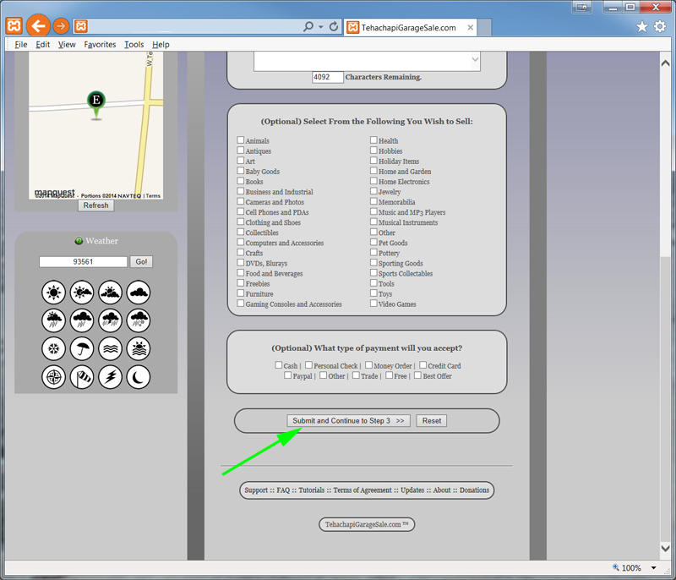Image resolution: width=676 pixels, height=580 pixels.
Task: Check the Toys checkbox
Action: pyautogui.click(x=373, y=293)
